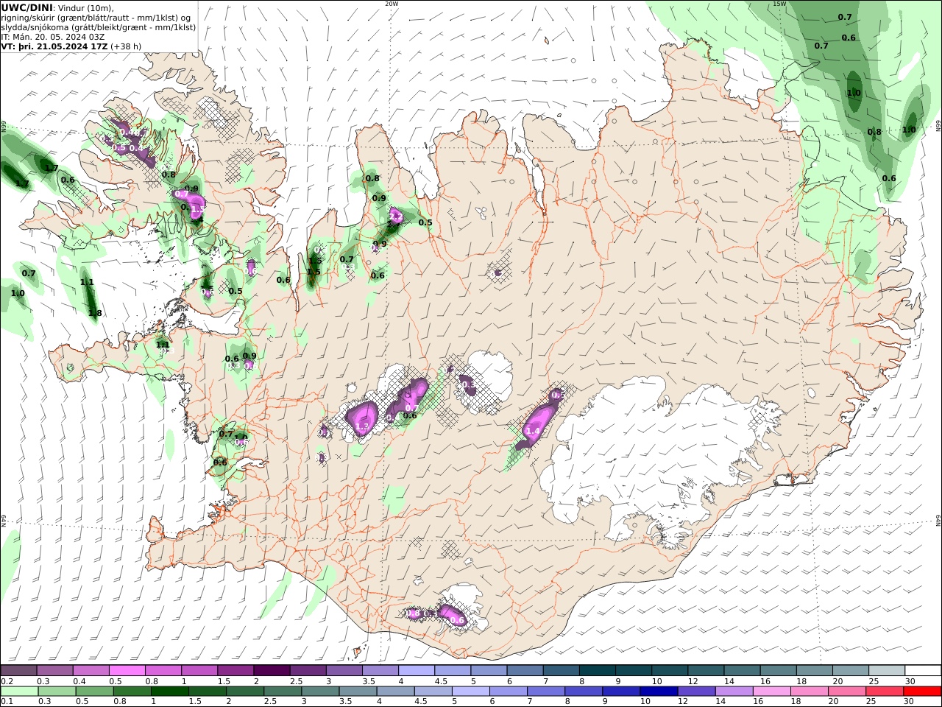This screenshot has height=707, width=942.
Task: Select the valid time 'VT: þri. 21.05.2024 17Z'
Action: (54, 46)
